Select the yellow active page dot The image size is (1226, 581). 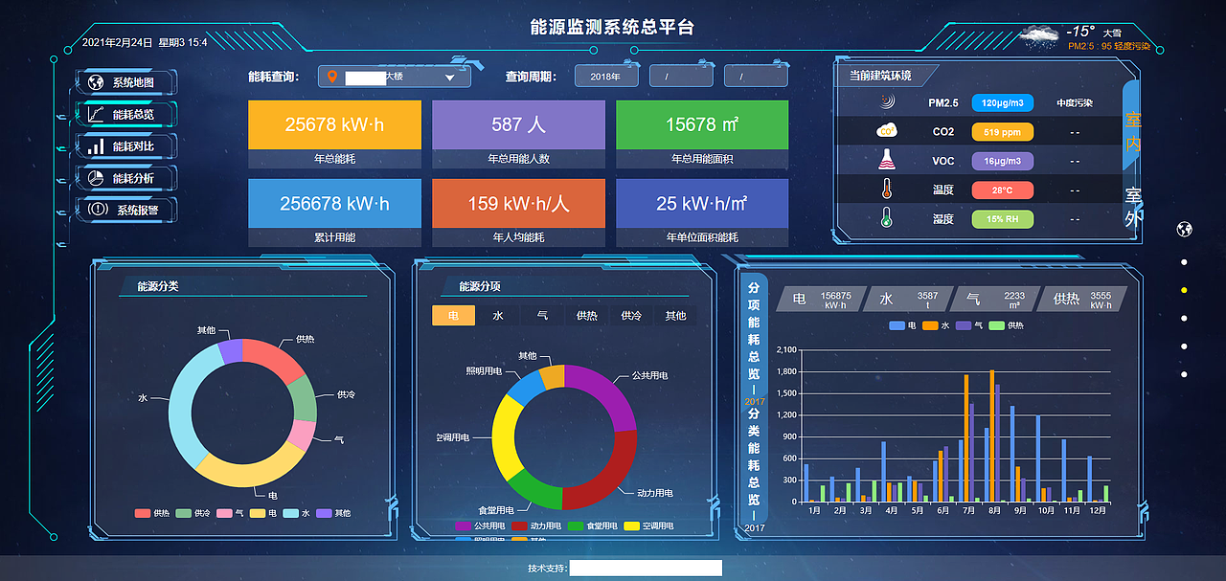tap(1184, 290)
